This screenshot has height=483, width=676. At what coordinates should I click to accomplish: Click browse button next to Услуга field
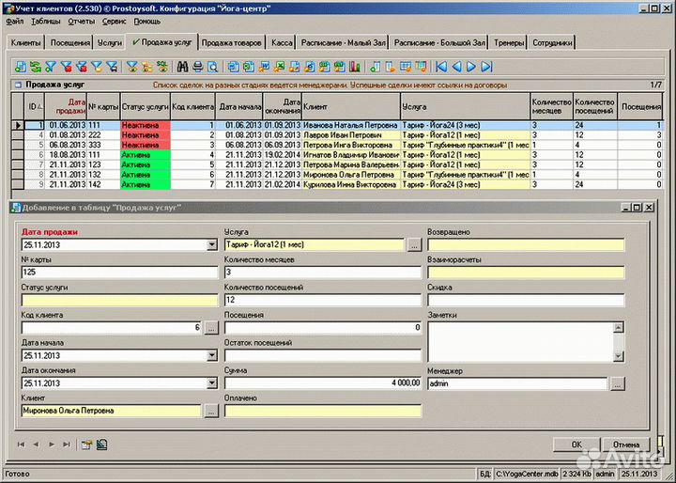pos(414,245)
